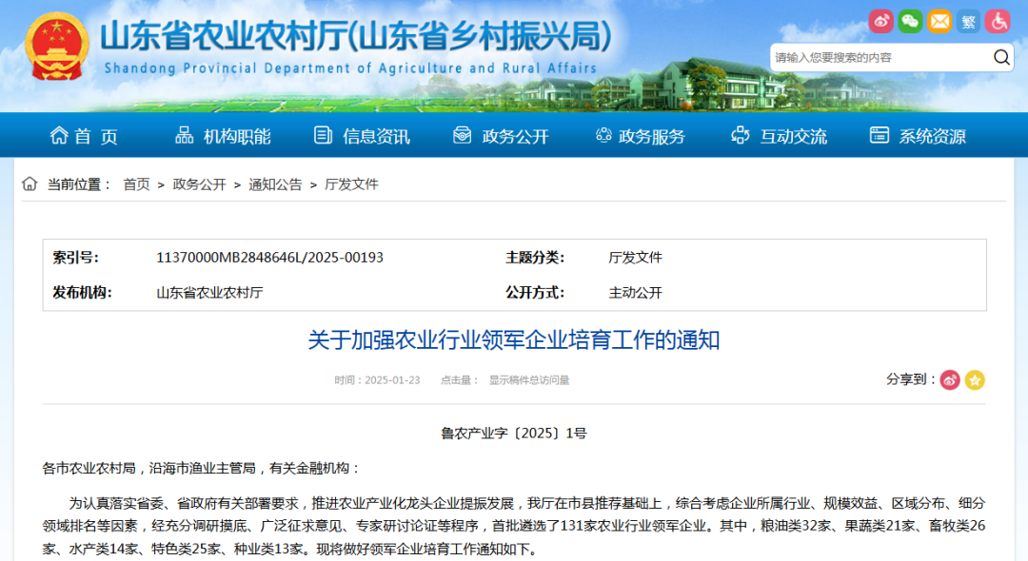1028x561 pixels.
Task: Open the 政务服务 navigation menu
Action: point(653,135)
